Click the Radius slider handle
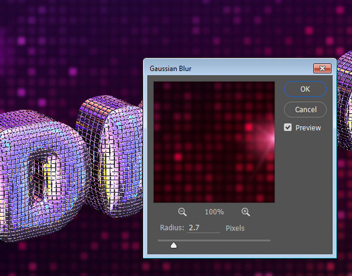The image size is (352, 276). click(x=174, y=245)
